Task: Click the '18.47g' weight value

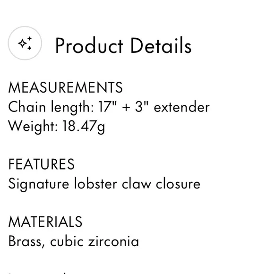Action: click(x=84, y=127)
